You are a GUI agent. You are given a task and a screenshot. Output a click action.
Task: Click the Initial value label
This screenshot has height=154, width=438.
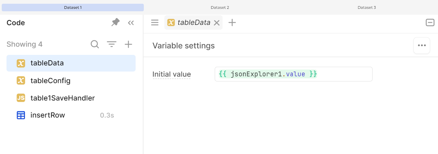[x=172, y=74]
